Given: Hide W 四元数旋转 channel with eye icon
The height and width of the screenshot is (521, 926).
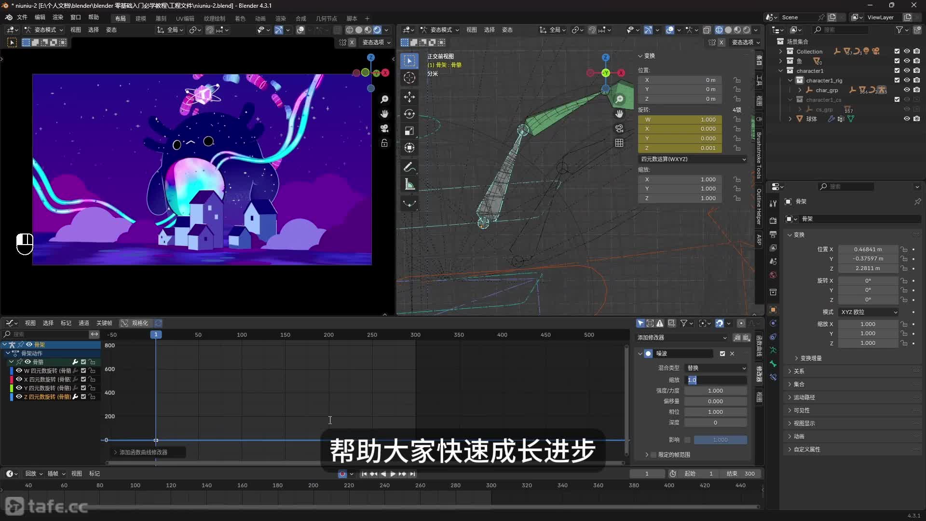Looking at the screenshot, I should pyautogui.click(x=19, y=370).
